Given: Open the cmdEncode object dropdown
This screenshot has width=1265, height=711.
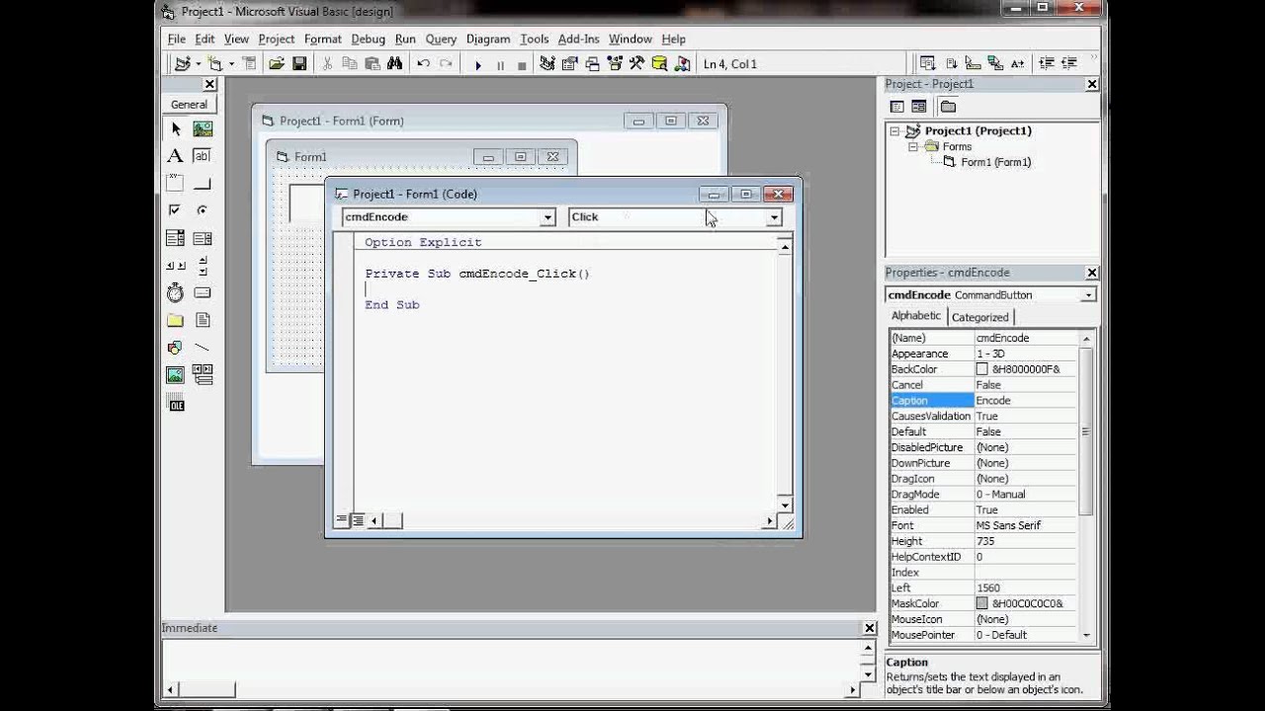Looking at the screenshot, I should (x=547, y=217).
